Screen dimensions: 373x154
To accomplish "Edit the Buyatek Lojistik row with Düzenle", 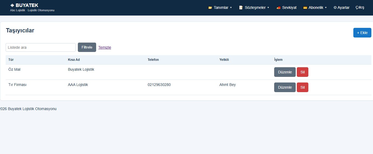I will click(x=285, y=72).
